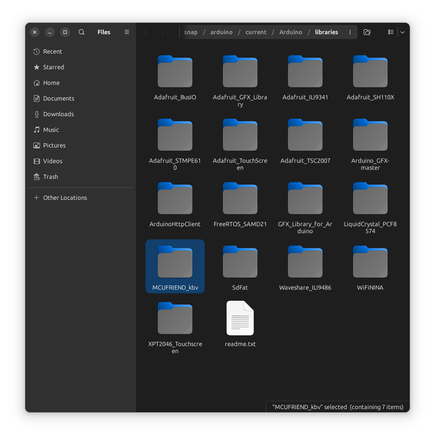Expand view options dropdown arrow
The height and width of the screenshot is (440, 435).
click(402, 32)
